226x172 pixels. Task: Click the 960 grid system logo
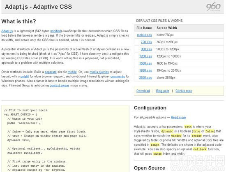pos(213,7)
